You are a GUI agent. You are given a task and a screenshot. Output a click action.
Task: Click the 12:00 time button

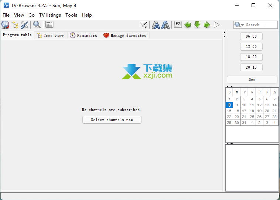pyautogui.click(x=251, y=47)
